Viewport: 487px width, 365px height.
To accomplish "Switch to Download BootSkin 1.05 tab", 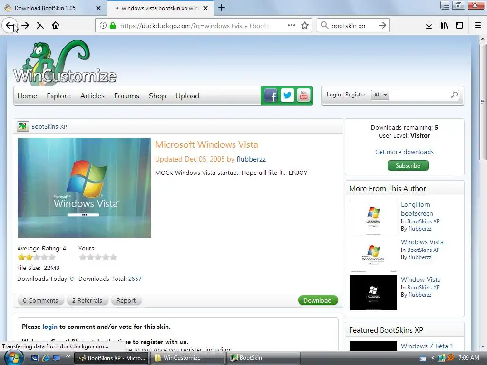I will 45,8.
